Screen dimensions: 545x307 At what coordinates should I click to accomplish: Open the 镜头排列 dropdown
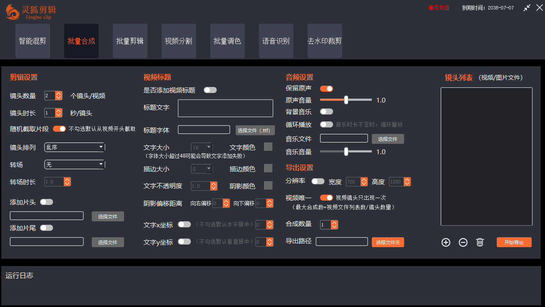[74, 147]
